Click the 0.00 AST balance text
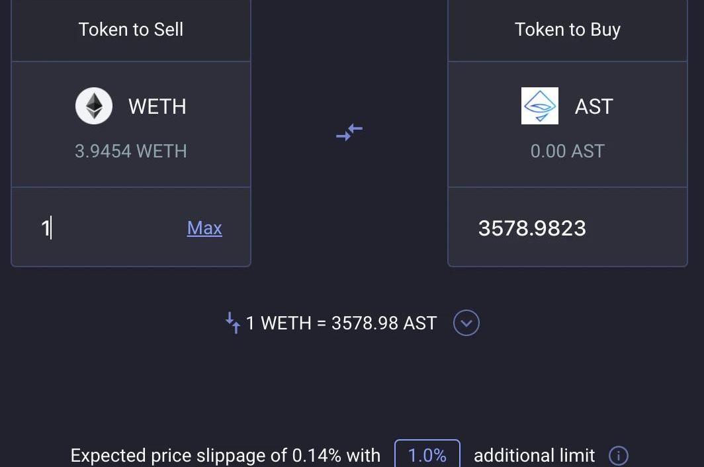The width and height of the screenshot is (704, 467). (x=567, y=151)
